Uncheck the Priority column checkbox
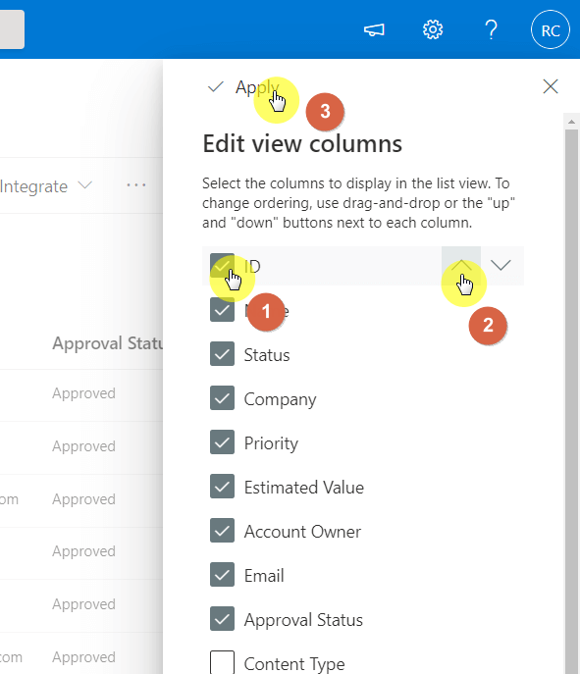580x674 pixels. [x=222, y=442]
